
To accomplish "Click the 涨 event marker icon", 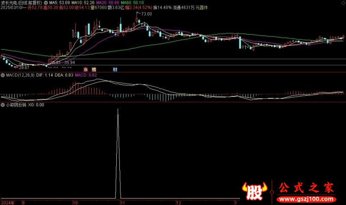I will [x=86, y=70].
